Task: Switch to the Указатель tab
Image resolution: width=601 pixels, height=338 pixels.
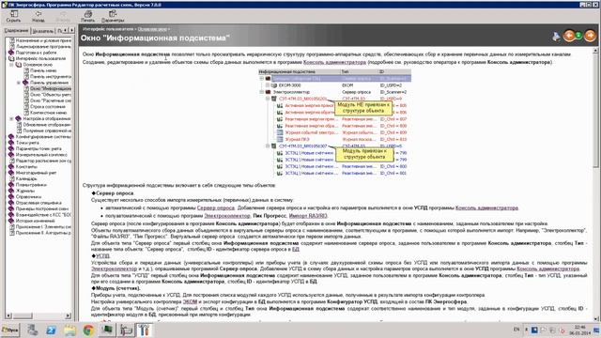Action: (x=42, y=31)
